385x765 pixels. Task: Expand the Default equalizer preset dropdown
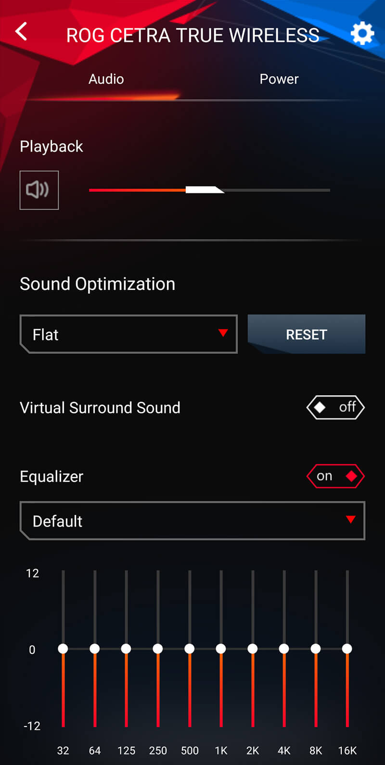(192, 521)
